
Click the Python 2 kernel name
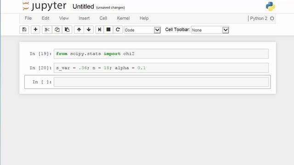(x=259, y=18)
